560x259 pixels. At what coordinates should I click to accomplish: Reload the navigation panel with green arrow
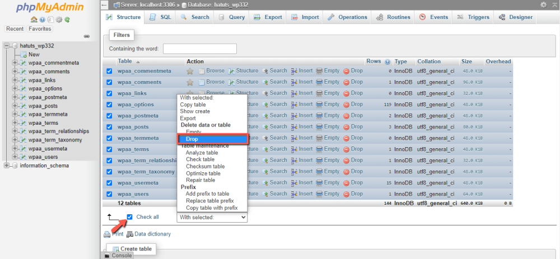pyautogui.click(x=67, y=20)
